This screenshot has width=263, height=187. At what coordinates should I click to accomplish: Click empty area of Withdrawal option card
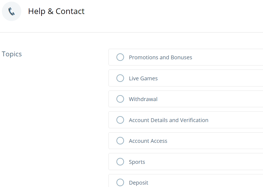[210, 99]
